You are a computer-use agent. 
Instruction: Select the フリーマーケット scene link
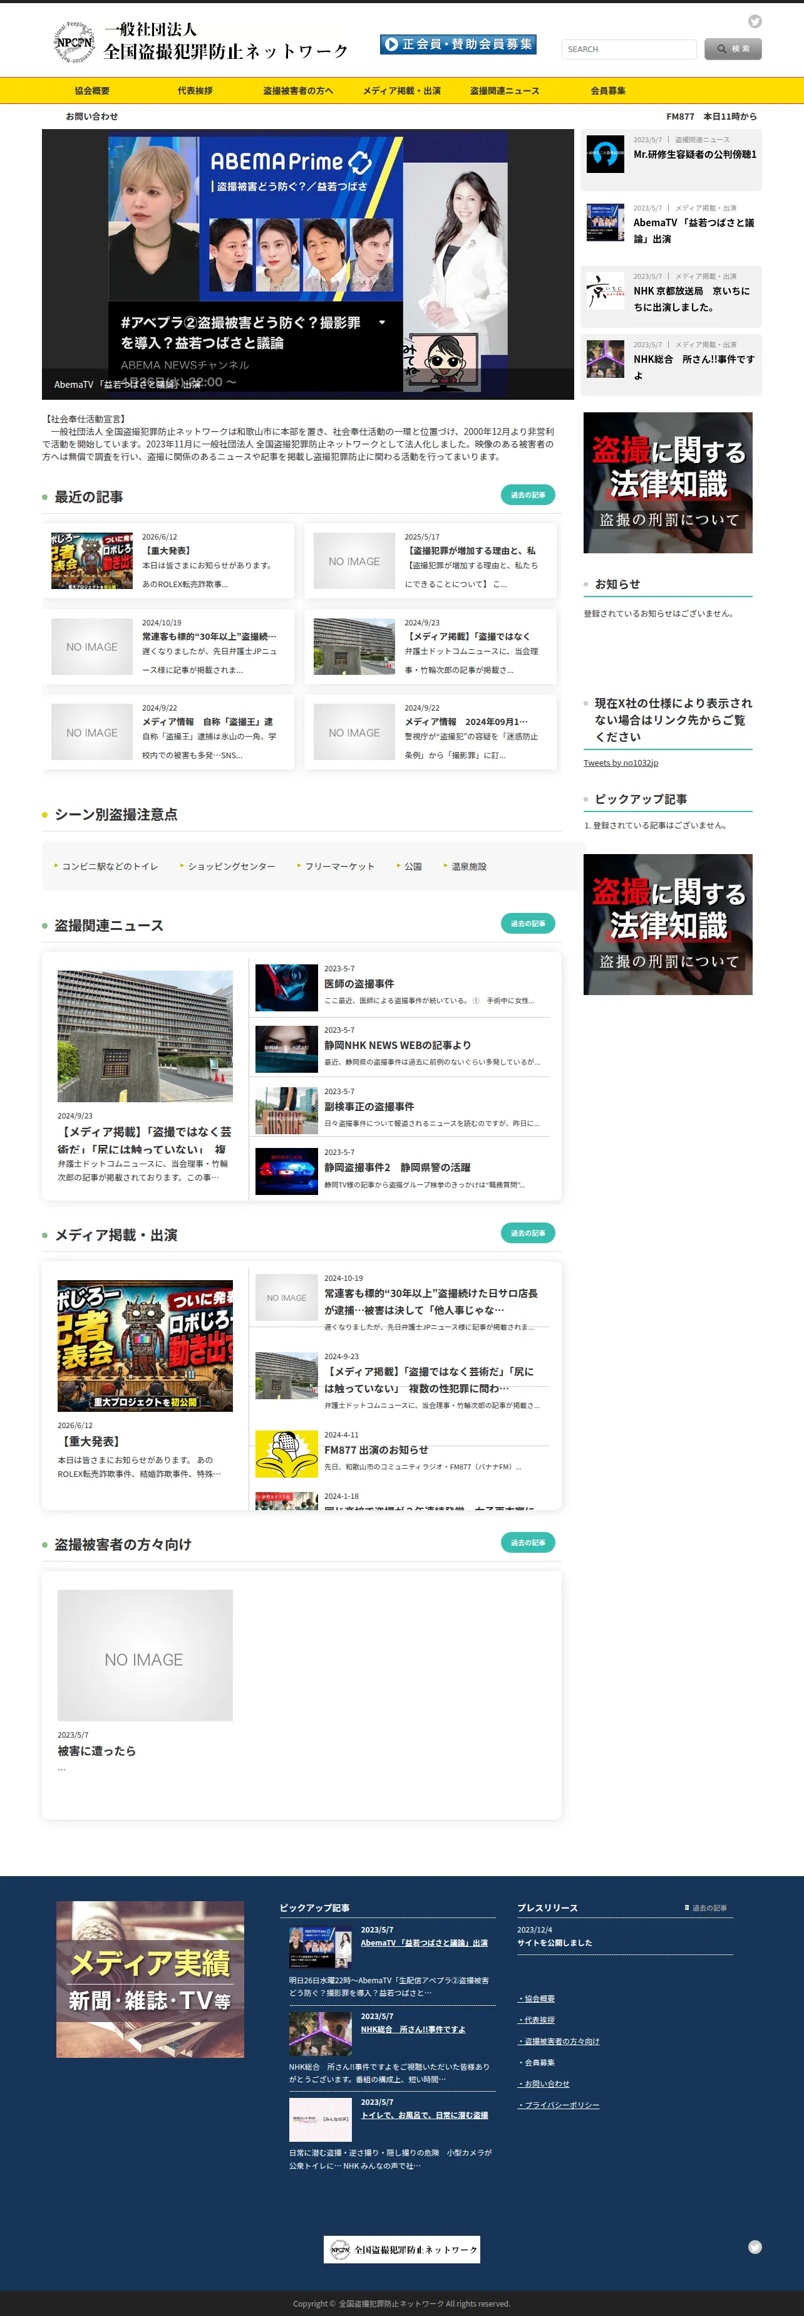[x=339, y=867]
